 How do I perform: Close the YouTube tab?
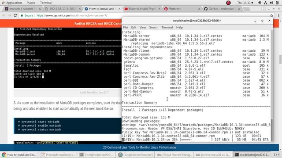(160, 9)
